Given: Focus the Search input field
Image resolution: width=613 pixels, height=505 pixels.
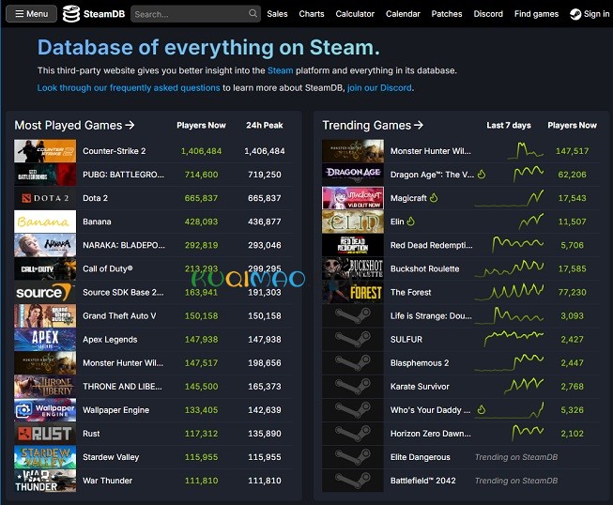Looking at the screenshot, I should [x=195, y=14].
